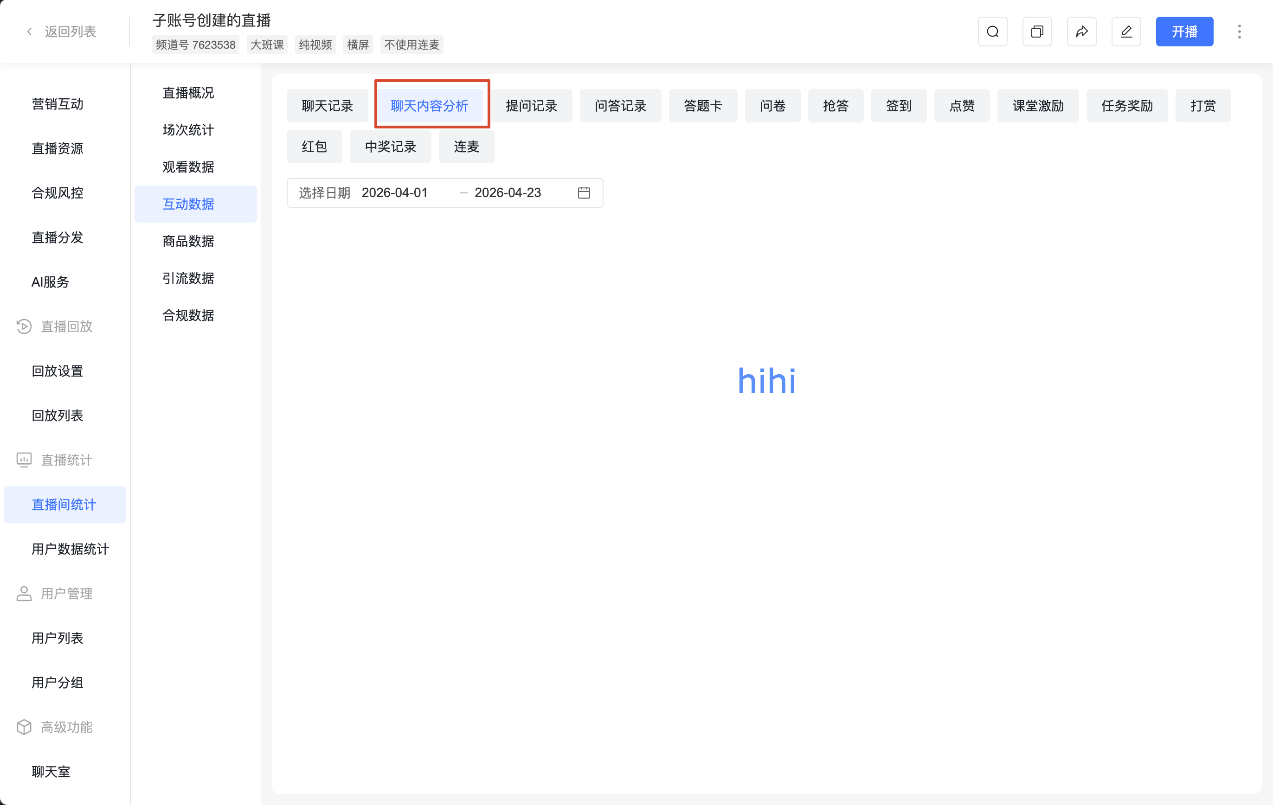Click the 大班课 tag in header
This screenshot has height=805, width=1273.
tap(267, 45)
